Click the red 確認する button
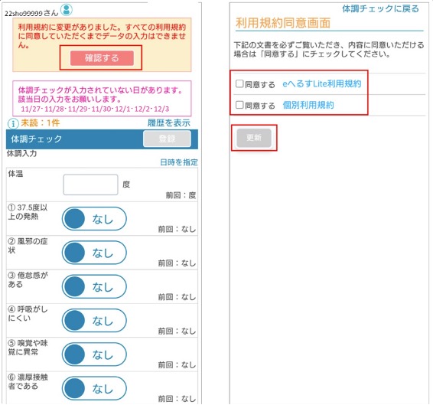This screenshot has height=405, width=433. [102, 58]
